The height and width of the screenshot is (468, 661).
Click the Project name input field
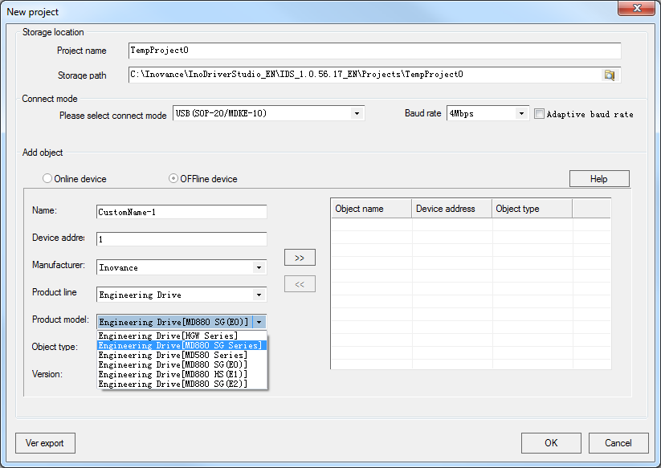point(374,51)
